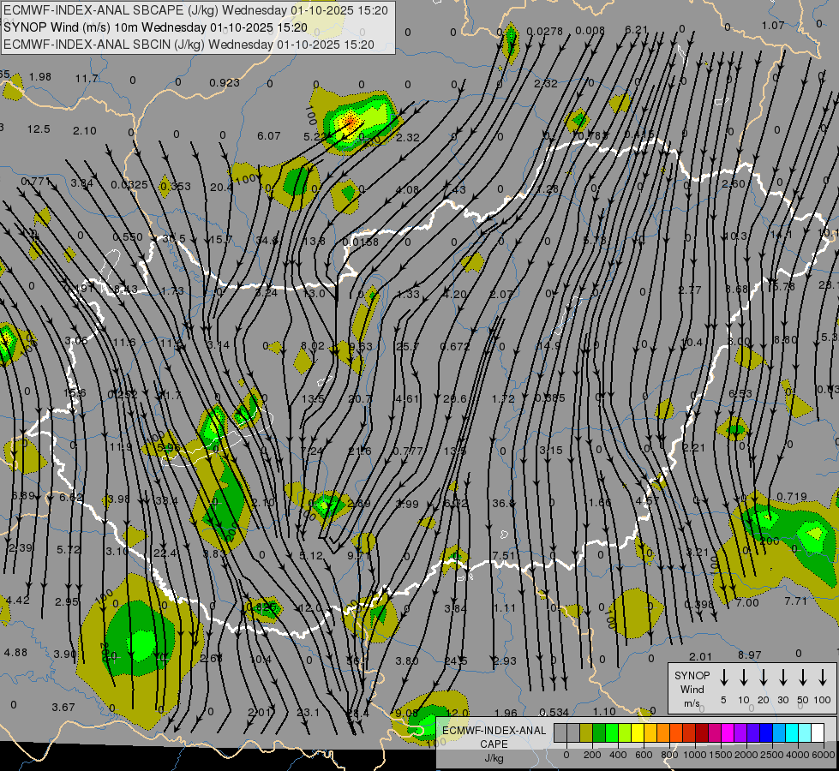Click the white 6000 J/kg legend swatch

point(818,732)
